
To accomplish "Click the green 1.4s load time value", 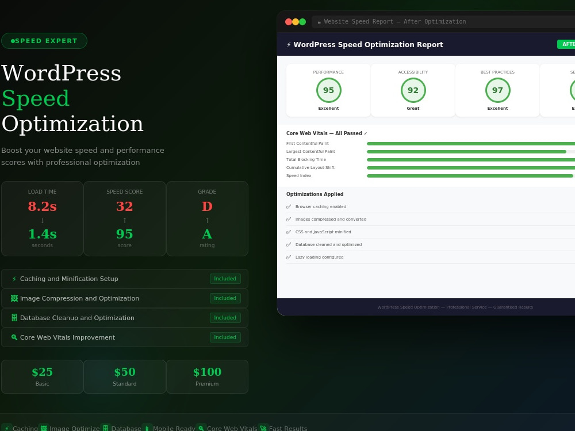I will 42,234.
